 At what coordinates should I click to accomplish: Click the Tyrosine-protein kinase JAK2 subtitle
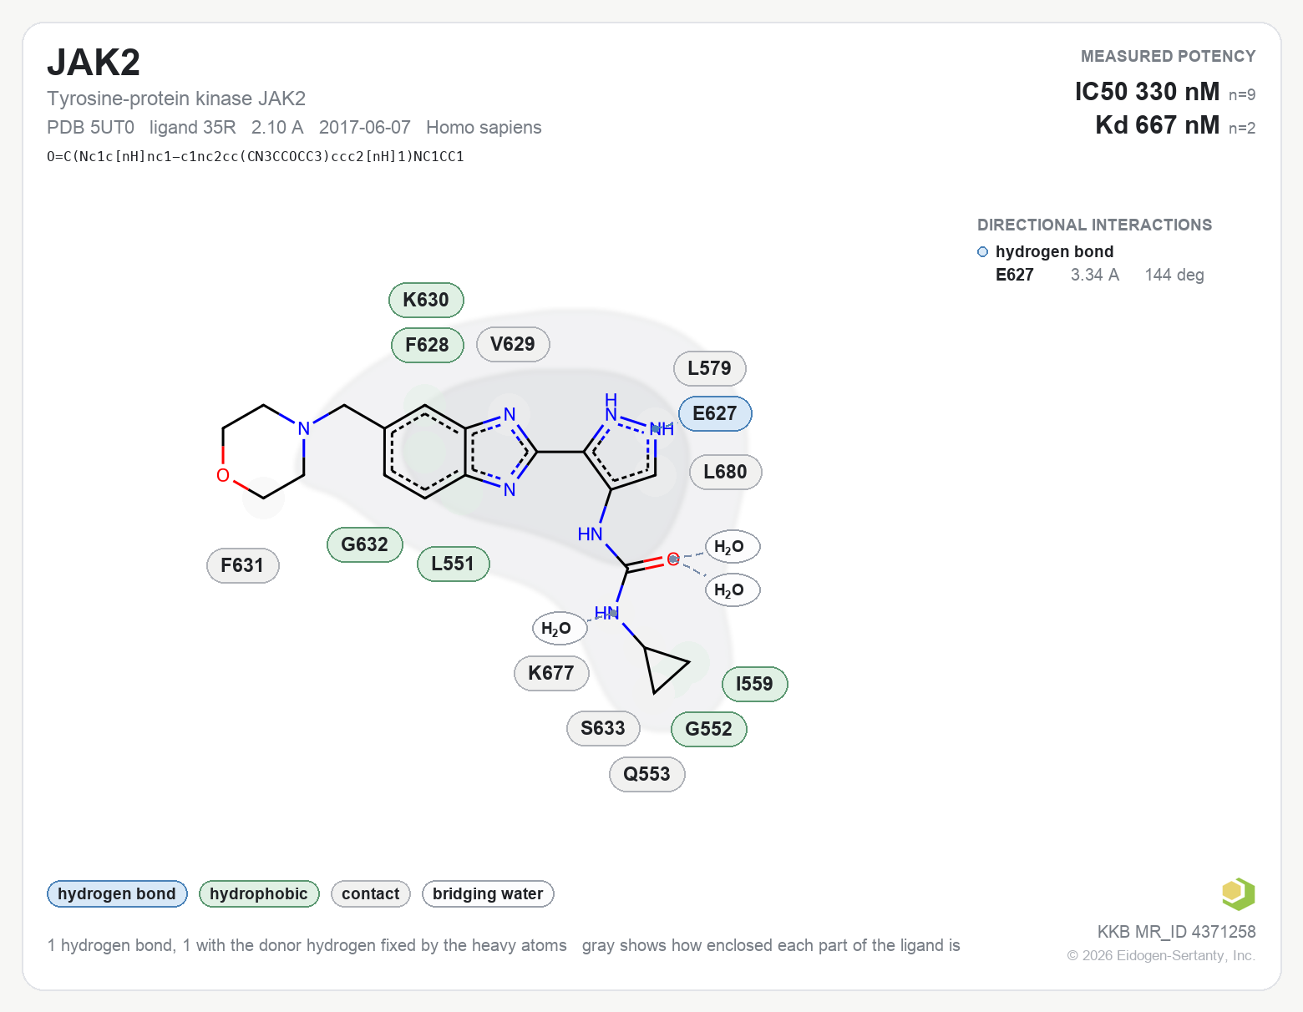pos(176,99)
